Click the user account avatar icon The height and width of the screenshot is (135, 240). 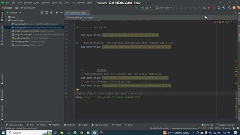[234, 7]
